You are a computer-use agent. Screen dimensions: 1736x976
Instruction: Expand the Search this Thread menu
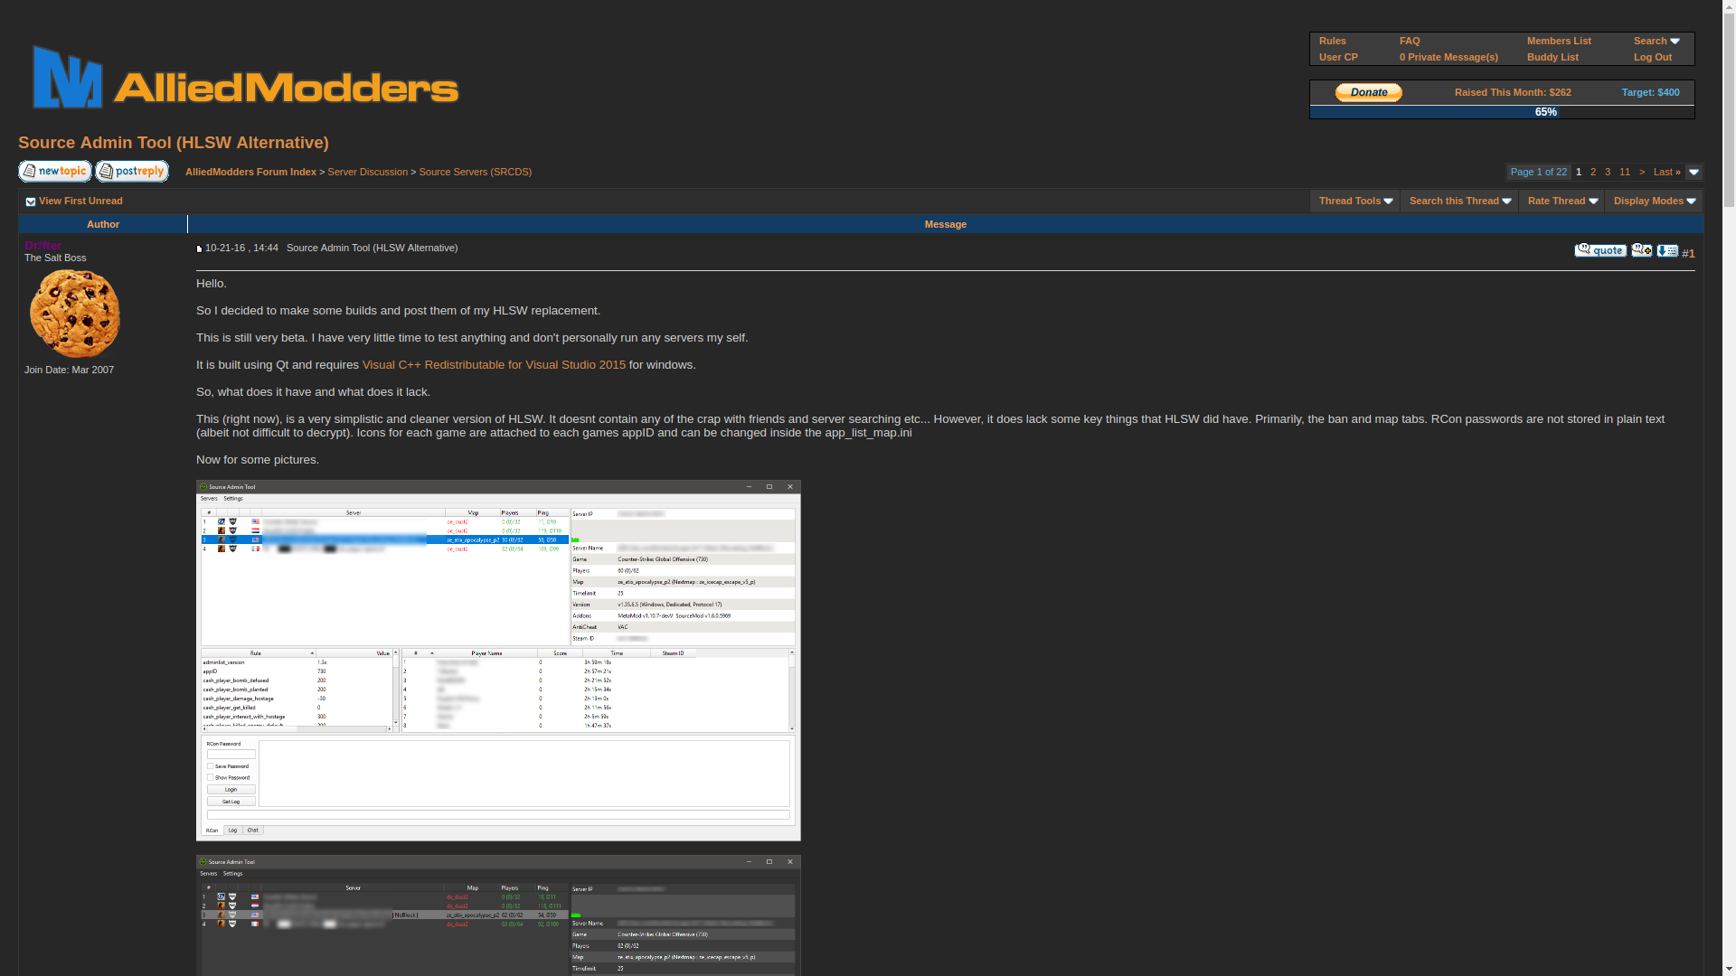[1460, 201]
